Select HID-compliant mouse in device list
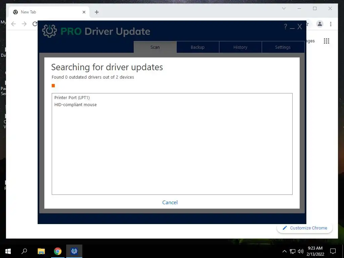Viewport: 344px width, 258px height. point(76,105)
